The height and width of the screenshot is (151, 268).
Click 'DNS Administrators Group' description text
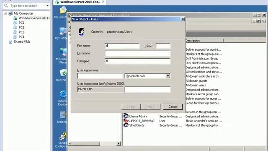coord(202,59)
